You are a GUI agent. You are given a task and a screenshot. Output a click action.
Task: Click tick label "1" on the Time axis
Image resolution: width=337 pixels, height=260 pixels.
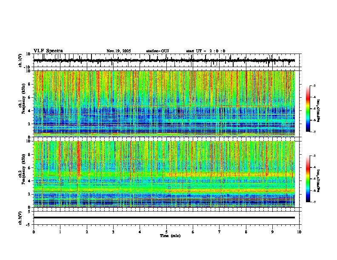point(60,232)
